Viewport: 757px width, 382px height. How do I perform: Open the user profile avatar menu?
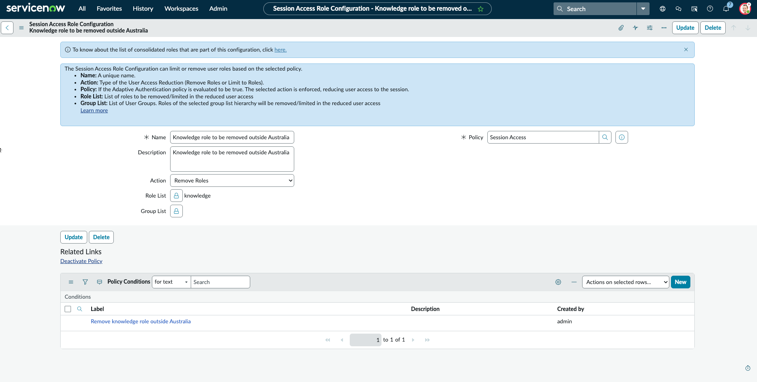pyautogui.click(x=745, y=8)
